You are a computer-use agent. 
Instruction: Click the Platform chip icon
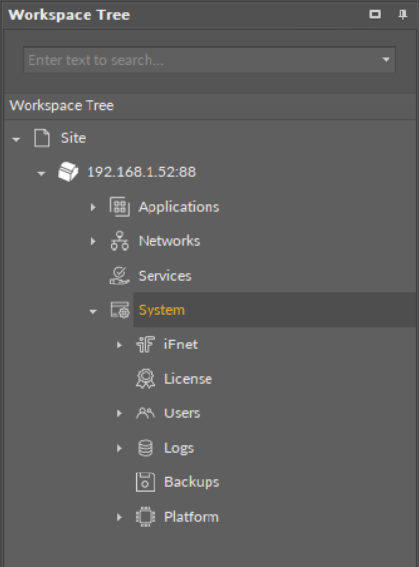[146, 517]
